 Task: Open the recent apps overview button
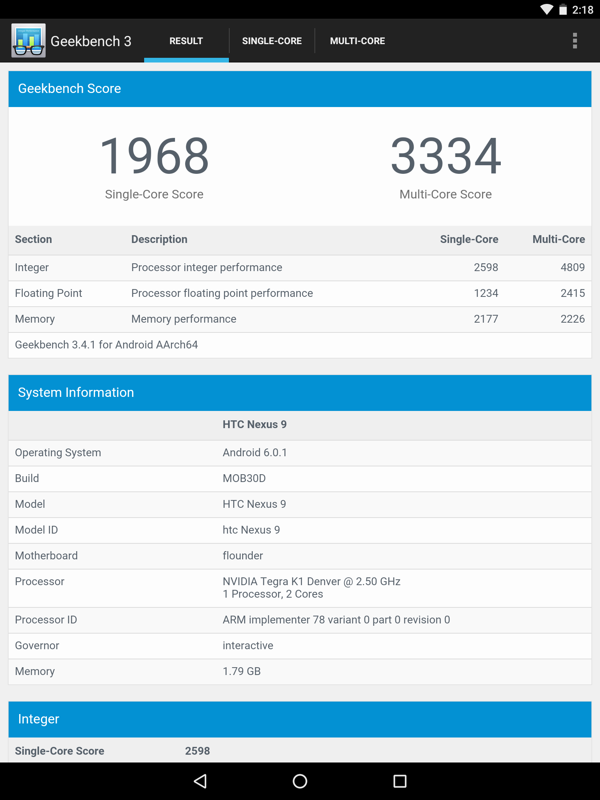(x=400, y=781)
